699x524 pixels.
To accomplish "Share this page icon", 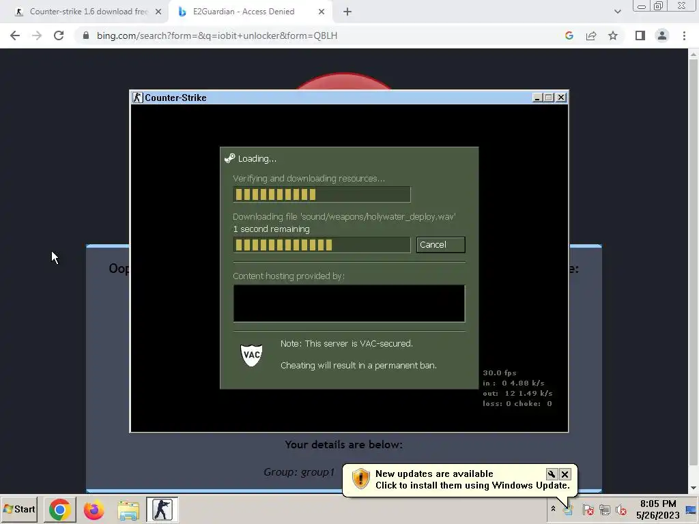I will coord(591,35).
